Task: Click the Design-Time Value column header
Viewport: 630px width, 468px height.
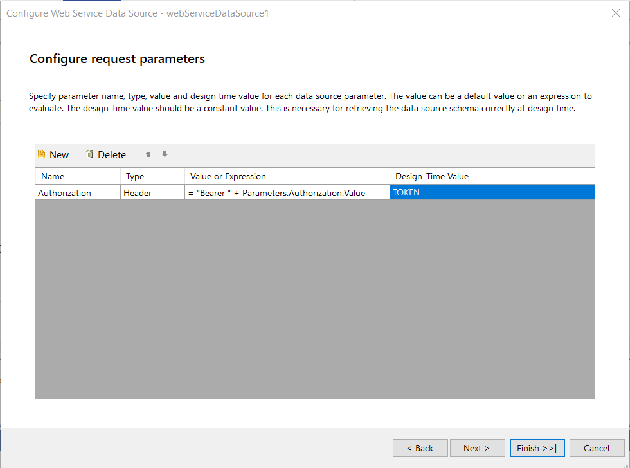Action: (492, 176)
